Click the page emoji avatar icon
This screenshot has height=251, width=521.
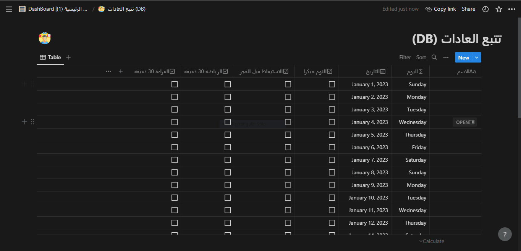tap(45, 38)
